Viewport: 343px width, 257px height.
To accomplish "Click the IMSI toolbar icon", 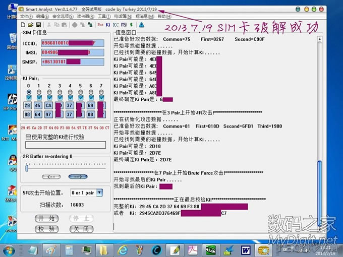I will point(124,24).
